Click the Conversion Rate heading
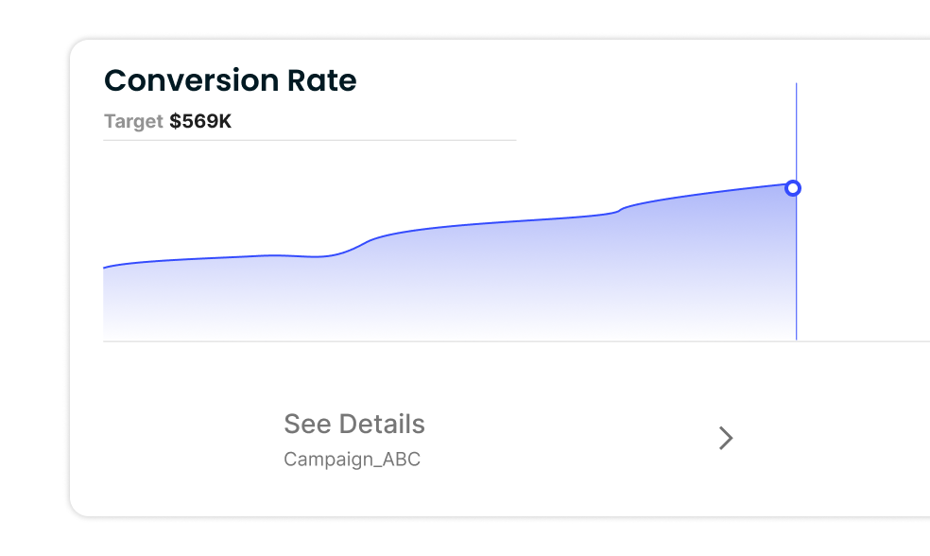 coord(230,81)
